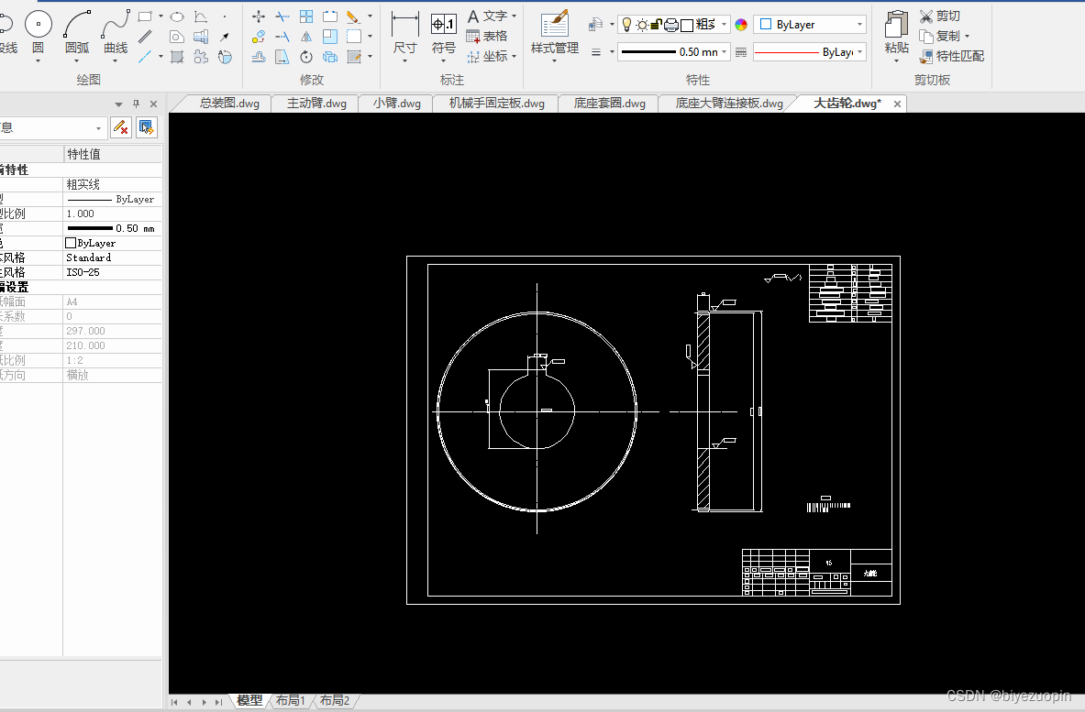Open the color wheel picker

coord(741,25)
